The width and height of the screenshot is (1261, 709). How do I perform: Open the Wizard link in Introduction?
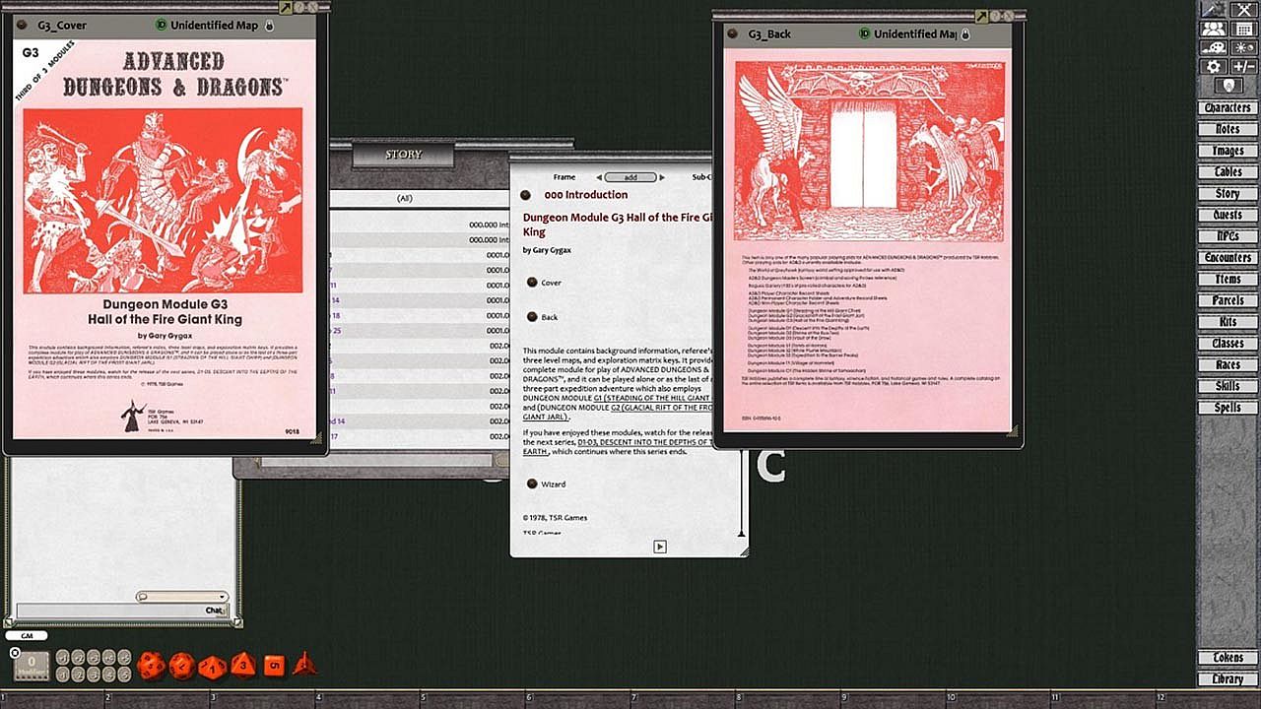pyautogui.click(x=532, y=483)
